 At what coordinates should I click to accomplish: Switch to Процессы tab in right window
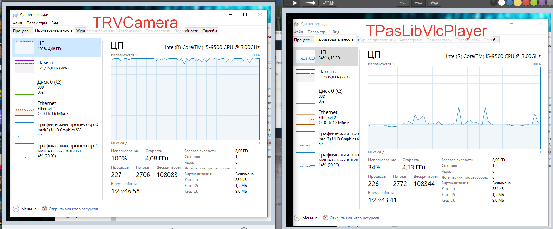[303, 40]
